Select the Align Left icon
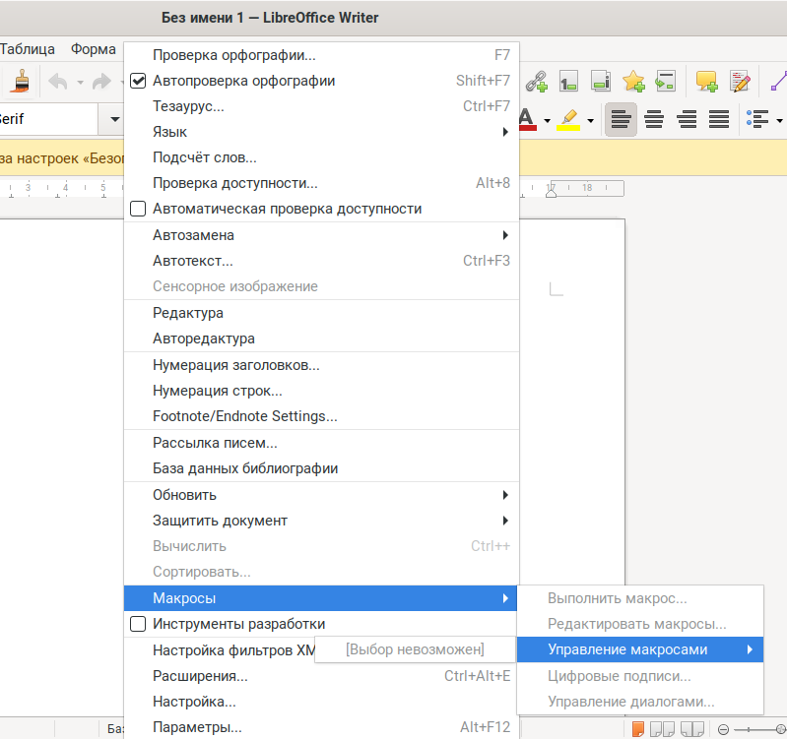The height and width of the screenshot is (739, 787). (621, 119)
